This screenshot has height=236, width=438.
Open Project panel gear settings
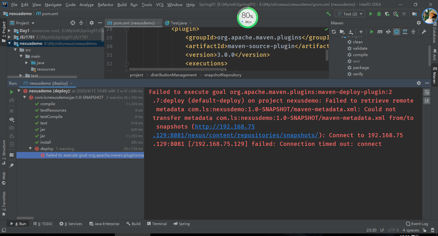pos(92,23)
